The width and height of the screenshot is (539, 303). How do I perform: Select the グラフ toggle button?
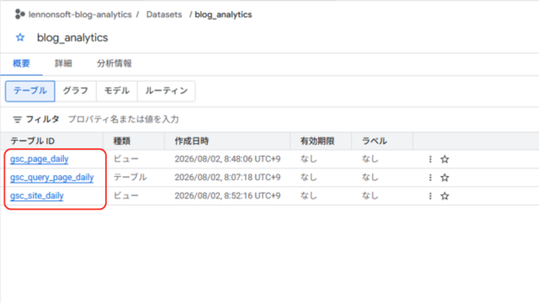(x=76, y=91)
